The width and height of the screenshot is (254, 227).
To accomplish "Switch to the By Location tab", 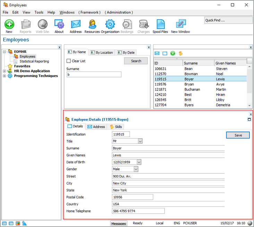I will 102,53.
